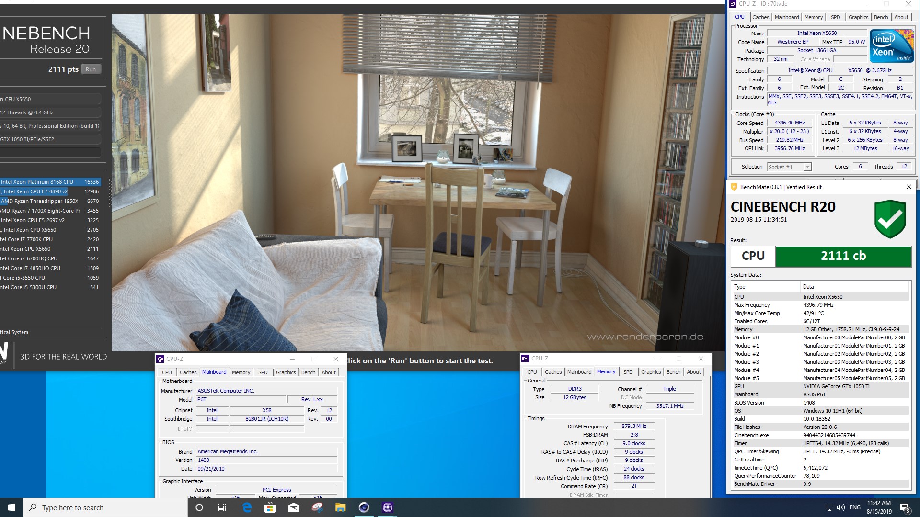920x517 pixels.
Task: Select Core i7-6700HQ CPU ranking row
Action: point(50,258)
